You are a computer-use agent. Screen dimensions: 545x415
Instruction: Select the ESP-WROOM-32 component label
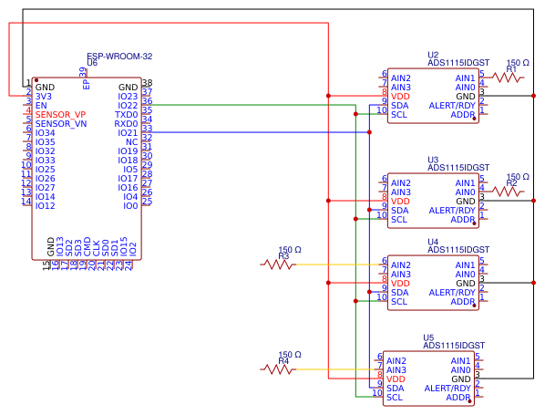(x=119, y=57)
